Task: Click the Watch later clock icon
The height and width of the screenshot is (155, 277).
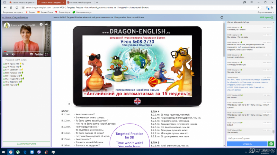Action: click(x=41, y=24)
